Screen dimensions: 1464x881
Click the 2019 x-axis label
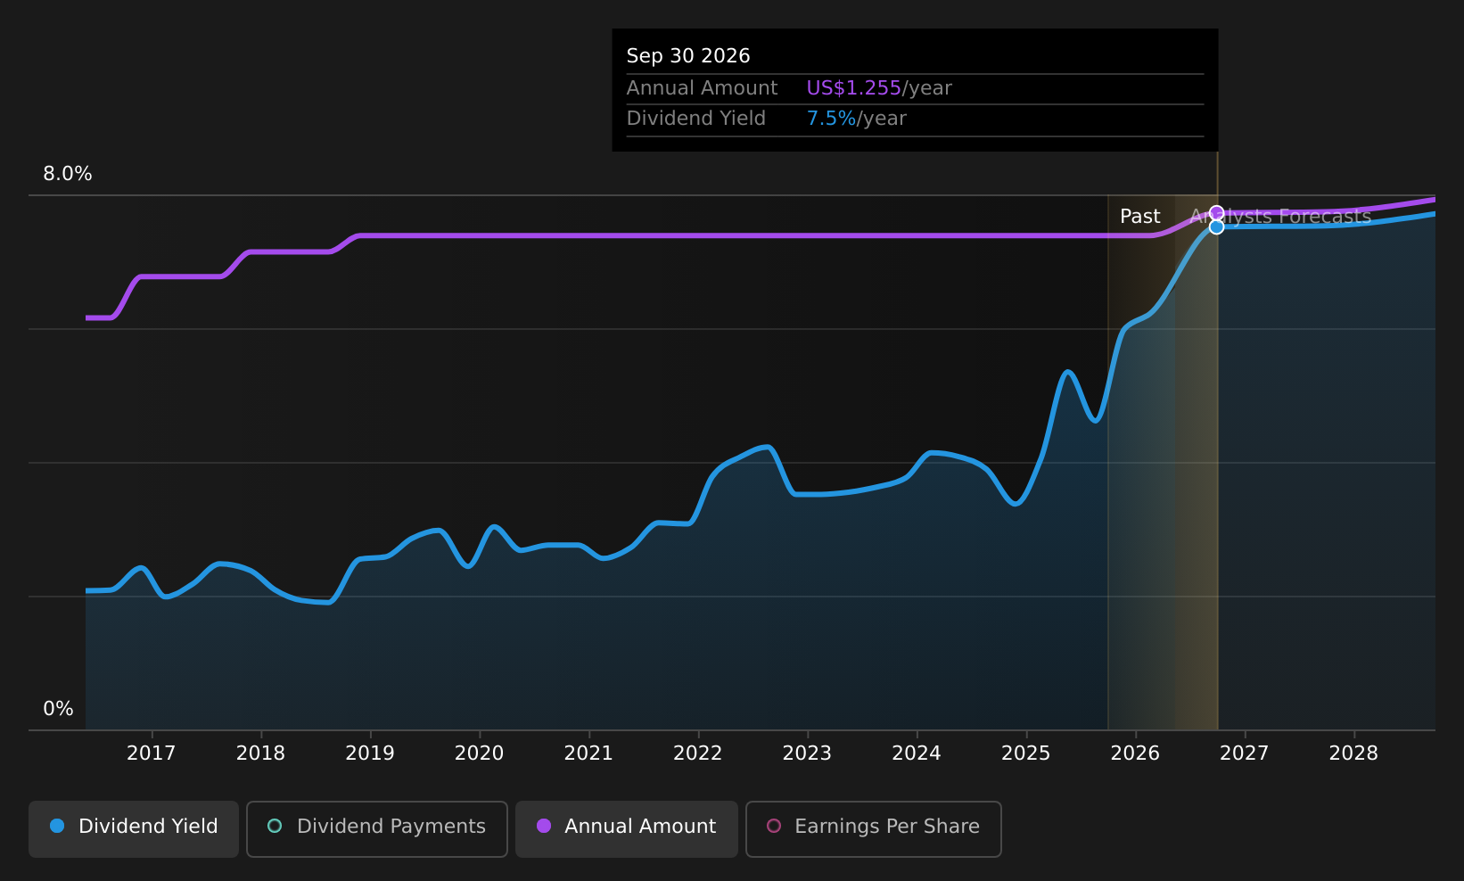370,753
